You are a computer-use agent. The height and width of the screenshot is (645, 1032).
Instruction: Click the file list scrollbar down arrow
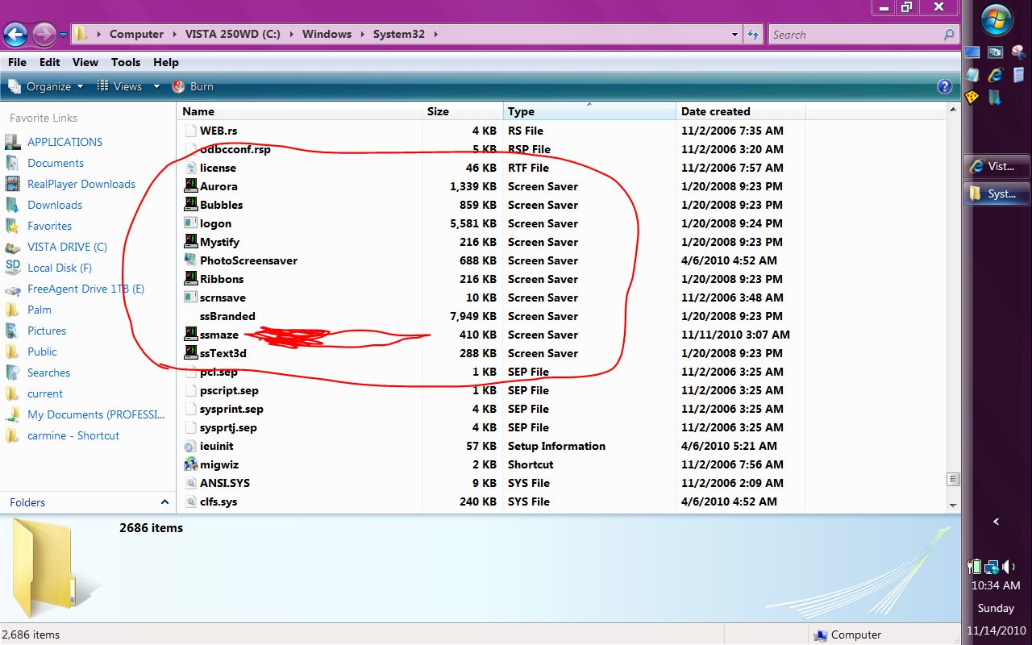953,505
